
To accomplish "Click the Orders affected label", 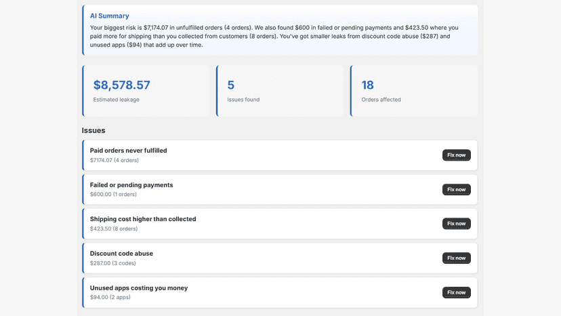I will [x=381, y=100].
